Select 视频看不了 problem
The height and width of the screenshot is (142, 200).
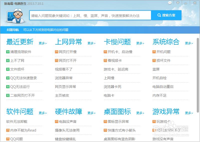(64, 69)
